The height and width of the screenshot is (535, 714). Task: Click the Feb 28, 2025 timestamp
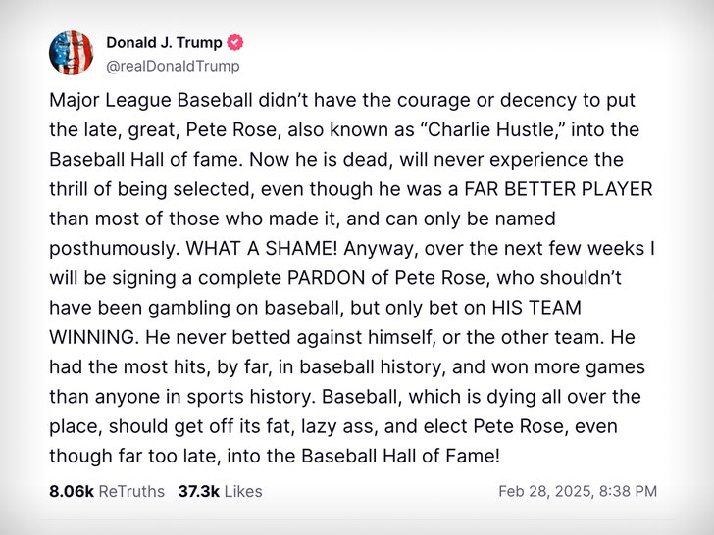point(578,491)
